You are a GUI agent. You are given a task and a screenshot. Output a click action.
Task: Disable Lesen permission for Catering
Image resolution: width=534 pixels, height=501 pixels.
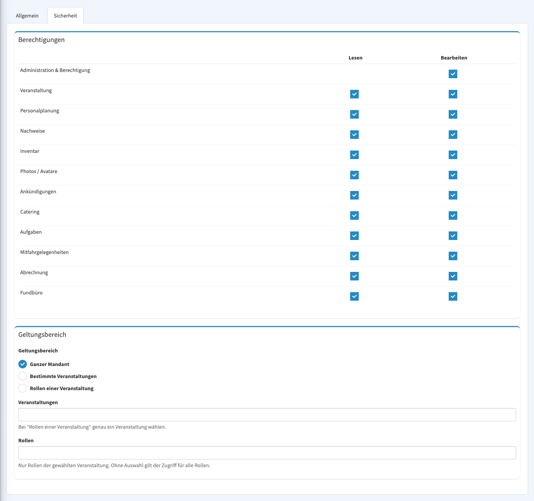(354, 215)
